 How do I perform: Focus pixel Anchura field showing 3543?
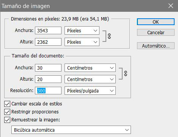click(x=48, y=30)
